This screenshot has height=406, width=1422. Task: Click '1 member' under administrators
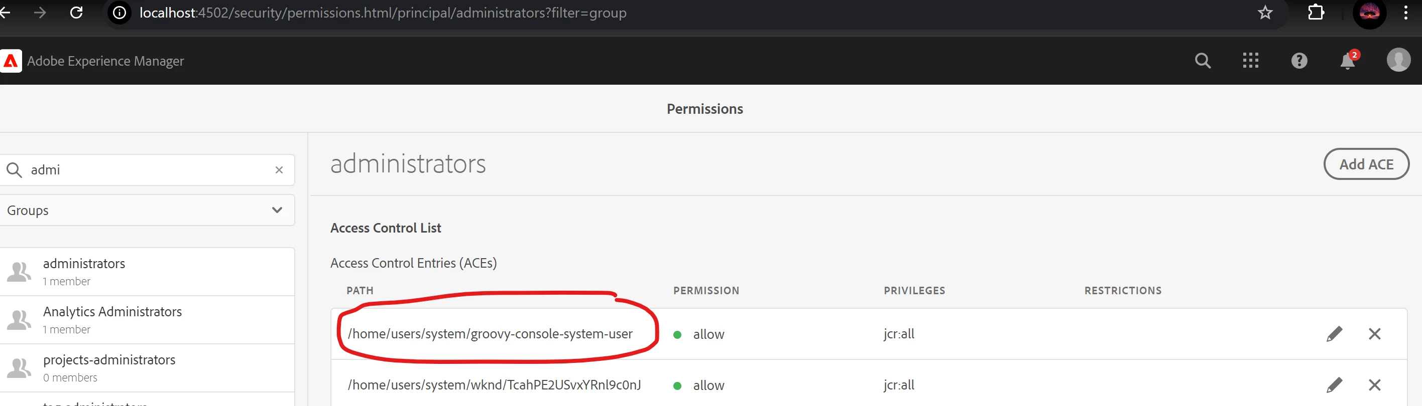67,282
